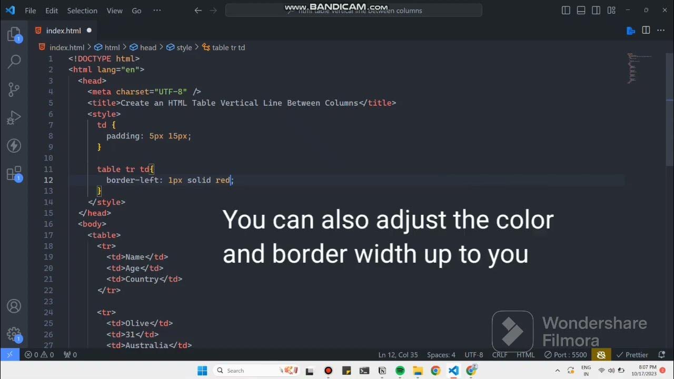Open the Accounts icon in activity bar
Screen dimensions: 674x379
tap(14, 306)
